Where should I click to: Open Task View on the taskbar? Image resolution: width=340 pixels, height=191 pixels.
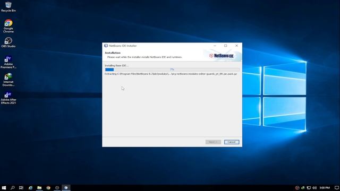[x=21, y=188]
